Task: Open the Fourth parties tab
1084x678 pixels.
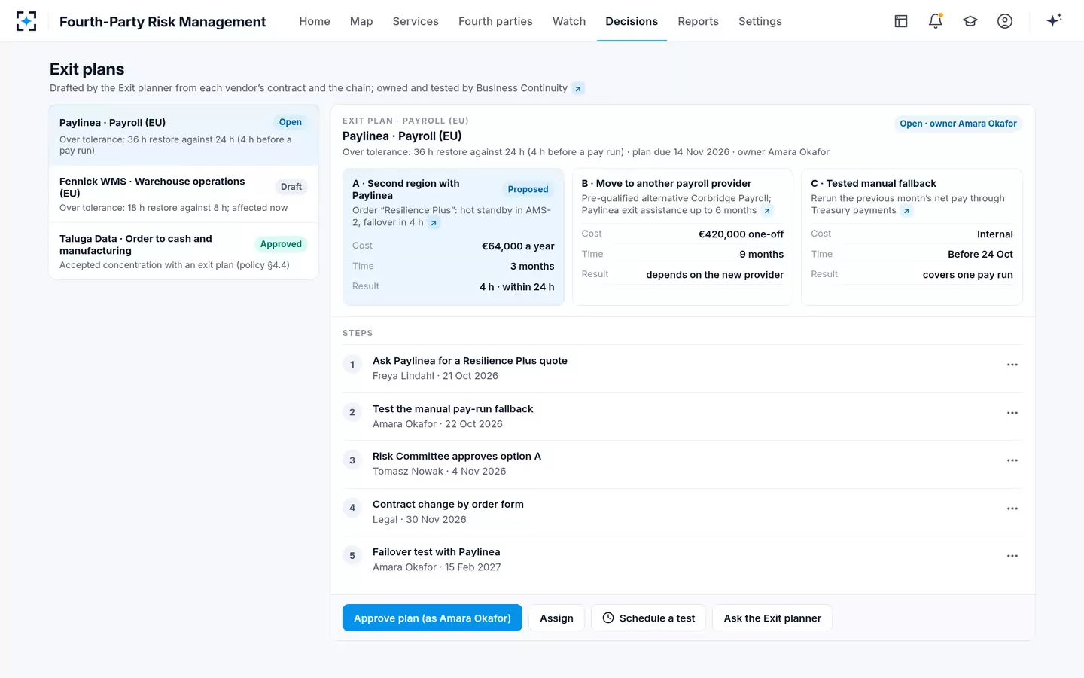Action: 495,21
